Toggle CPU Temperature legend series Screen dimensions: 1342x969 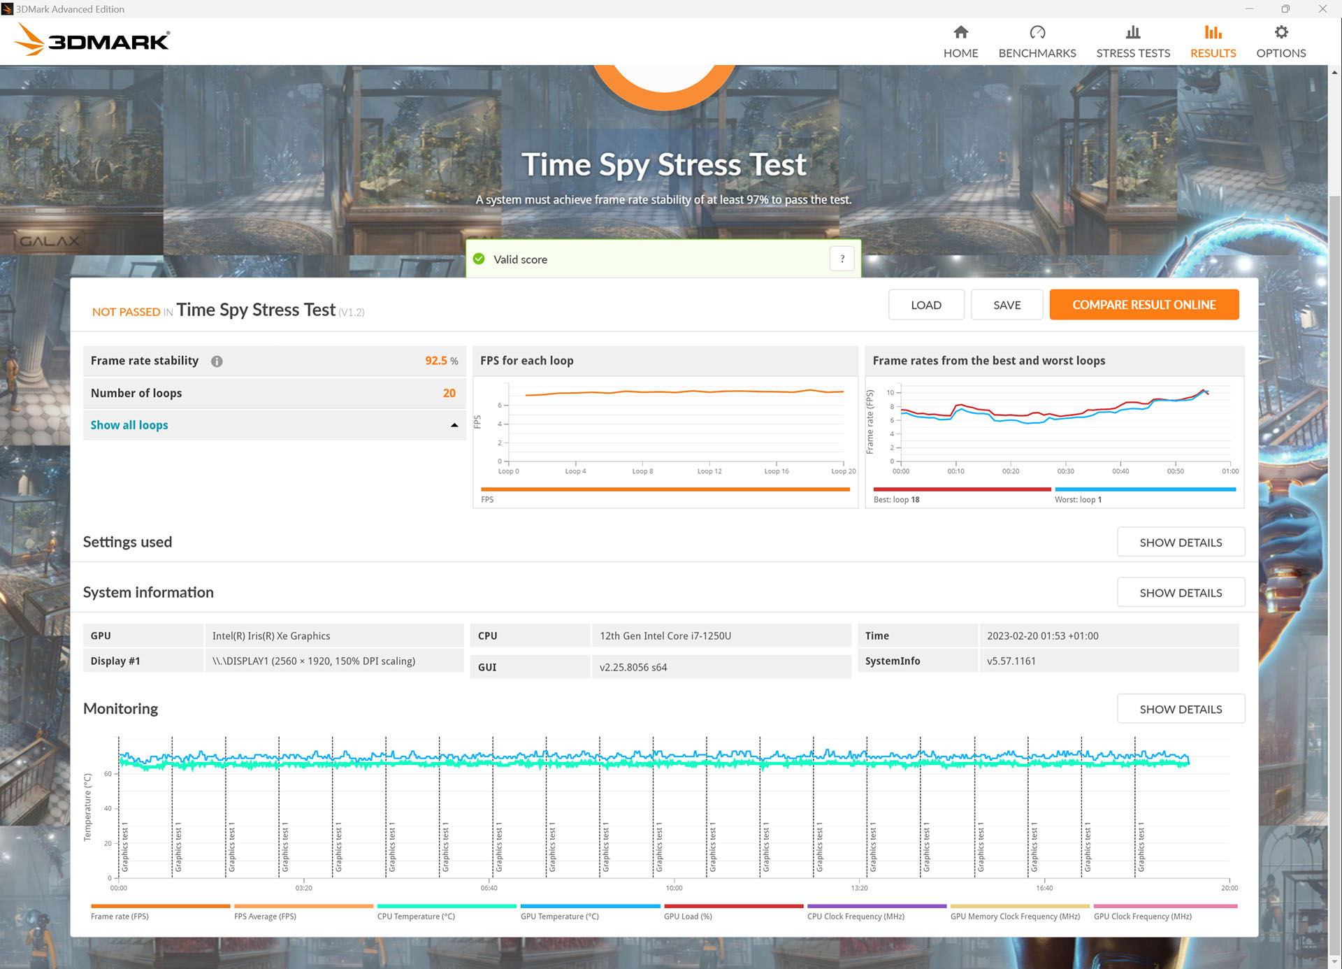447,912
